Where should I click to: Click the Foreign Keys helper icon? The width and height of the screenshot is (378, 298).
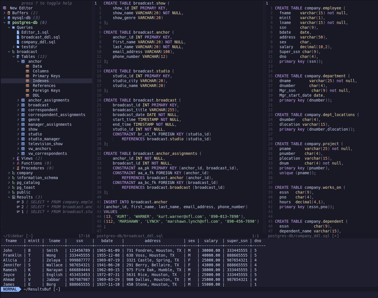tap(27, 90)
